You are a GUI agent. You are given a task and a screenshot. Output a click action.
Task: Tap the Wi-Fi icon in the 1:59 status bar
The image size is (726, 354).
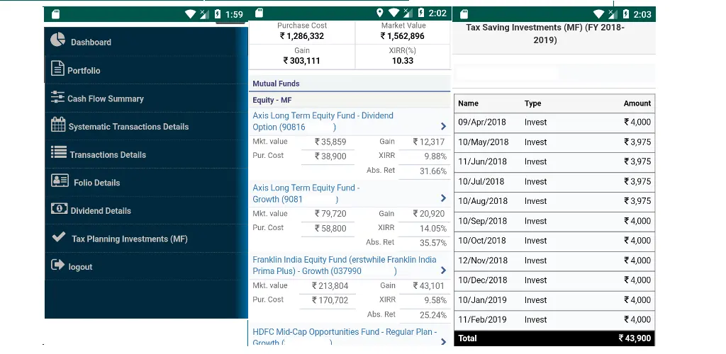click(190, 14)
